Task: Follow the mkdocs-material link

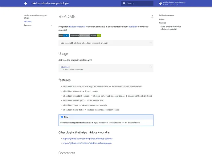Action: [x=77, y=27]
